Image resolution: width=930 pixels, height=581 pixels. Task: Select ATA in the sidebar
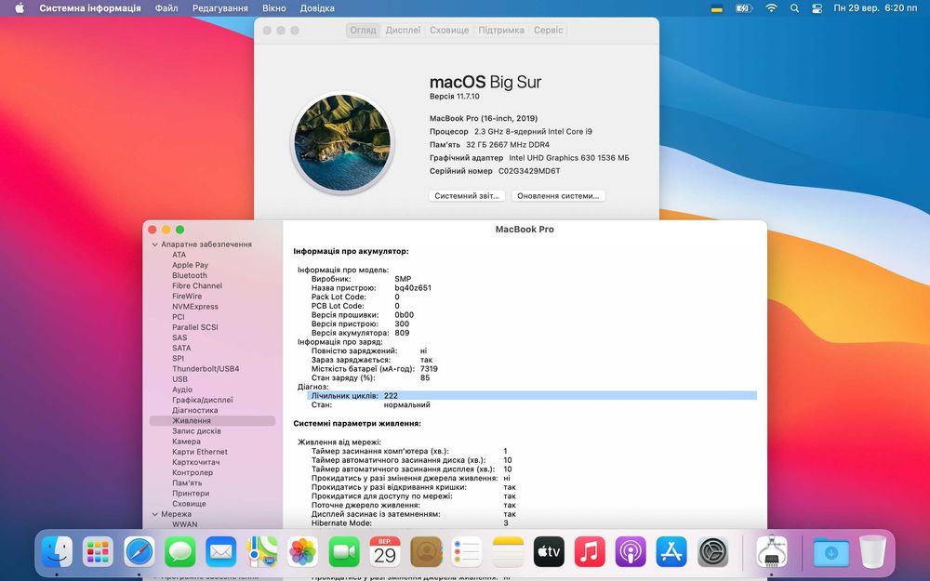tap(179, 255)
